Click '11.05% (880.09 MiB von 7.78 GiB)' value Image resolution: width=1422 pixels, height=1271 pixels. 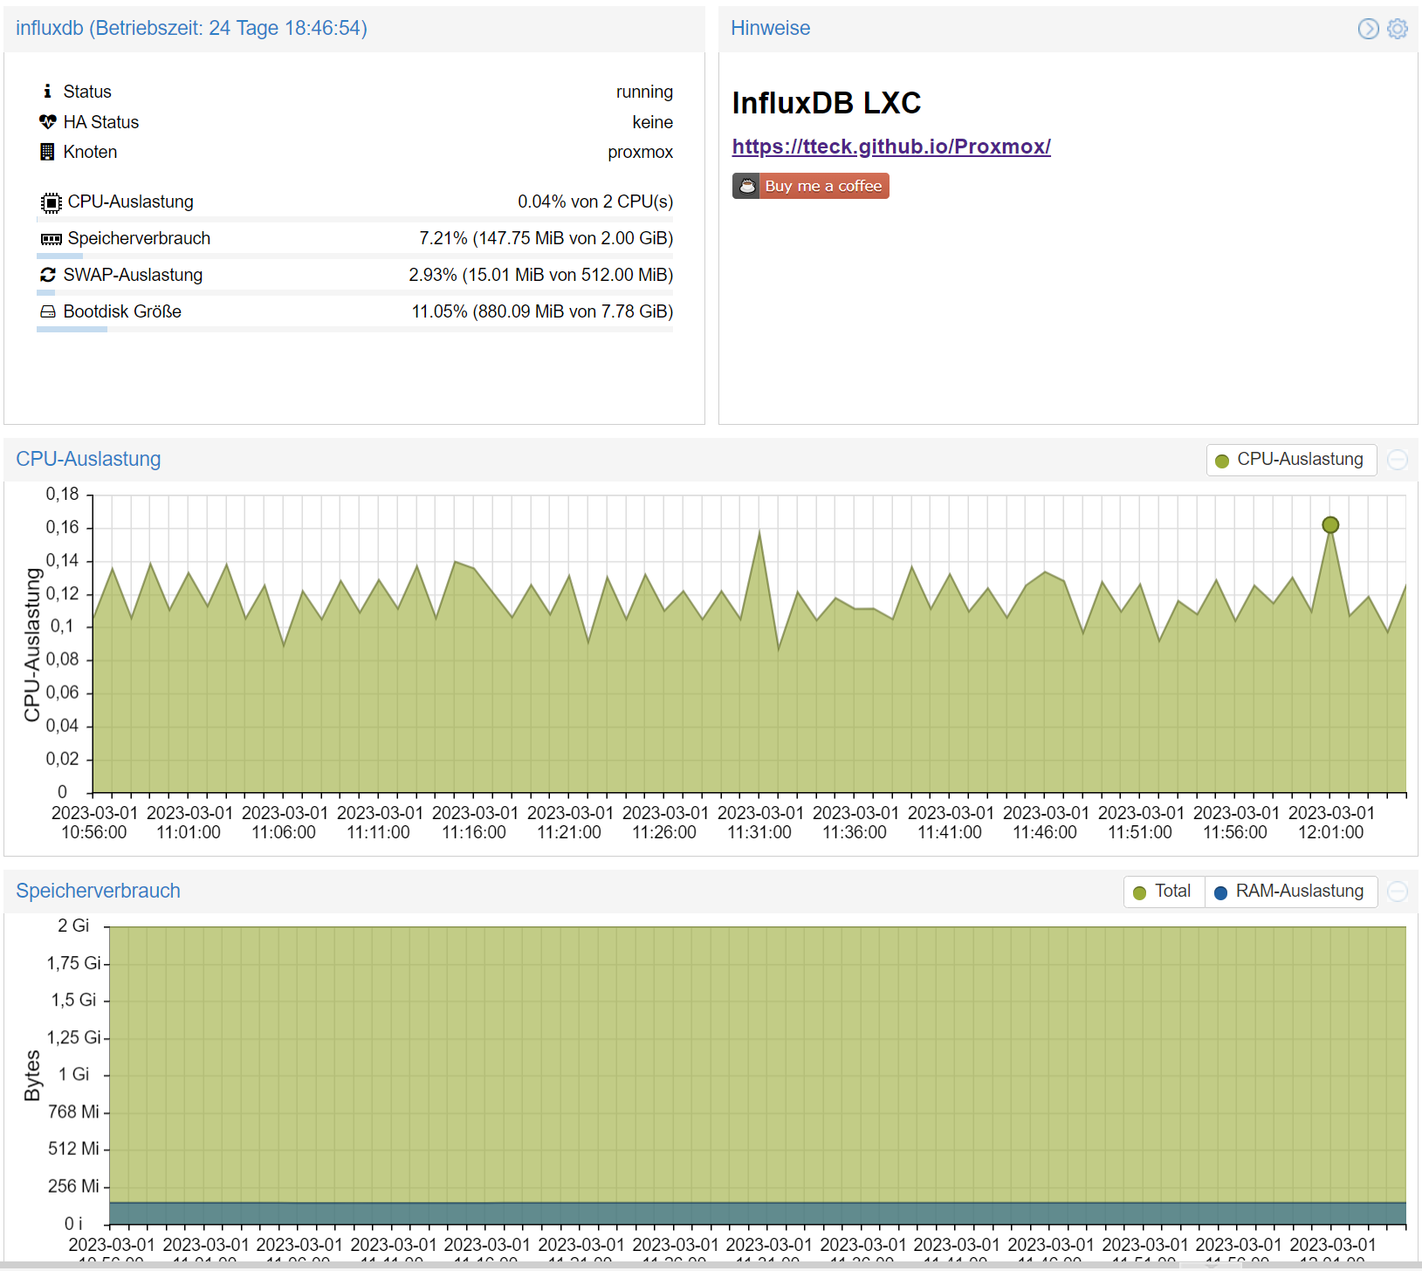pyautogui.click(x=542, y=311)
